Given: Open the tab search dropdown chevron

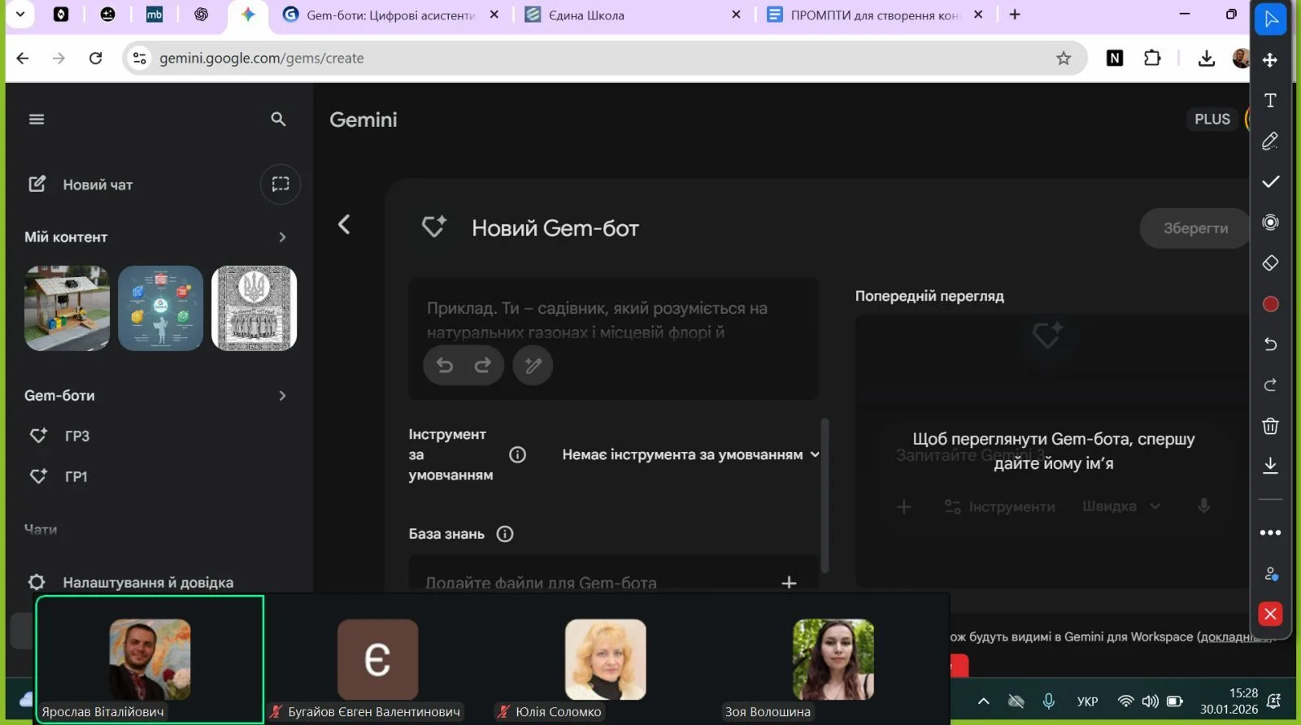Looking at the screenshot, I should (x=20, y=14).
